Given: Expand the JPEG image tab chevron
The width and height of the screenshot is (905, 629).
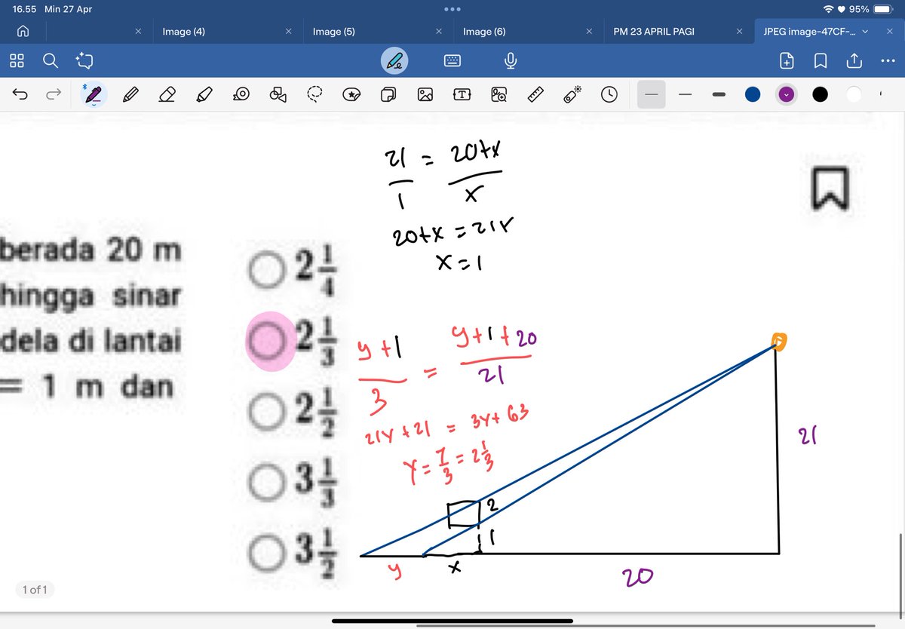Looking at the screenshot, I should pos(865,32).
